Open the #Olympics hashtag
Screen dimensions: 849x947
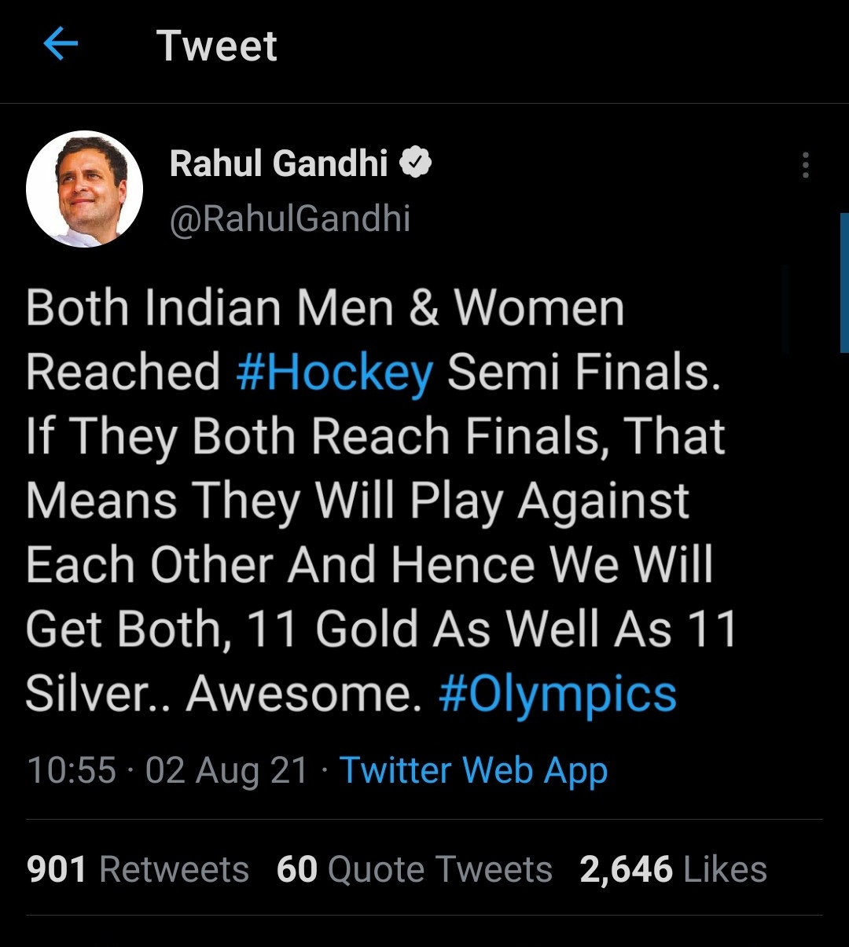pos(557,695)
